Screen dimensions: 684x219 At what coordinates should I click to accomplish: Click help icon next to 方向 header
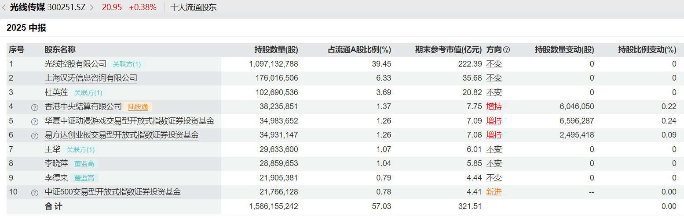click(506, 50)
